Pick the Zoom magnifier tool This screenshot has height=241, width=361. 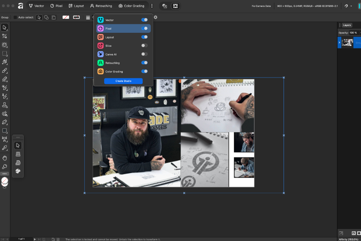tap(5, 167)
